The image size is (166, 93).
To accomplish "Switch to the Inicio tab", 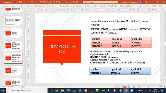I will [12, 6].
